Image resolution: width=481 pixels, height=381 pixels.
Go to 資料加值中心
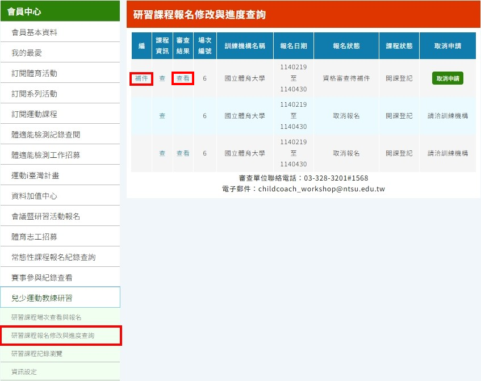(x=60, y=196)
